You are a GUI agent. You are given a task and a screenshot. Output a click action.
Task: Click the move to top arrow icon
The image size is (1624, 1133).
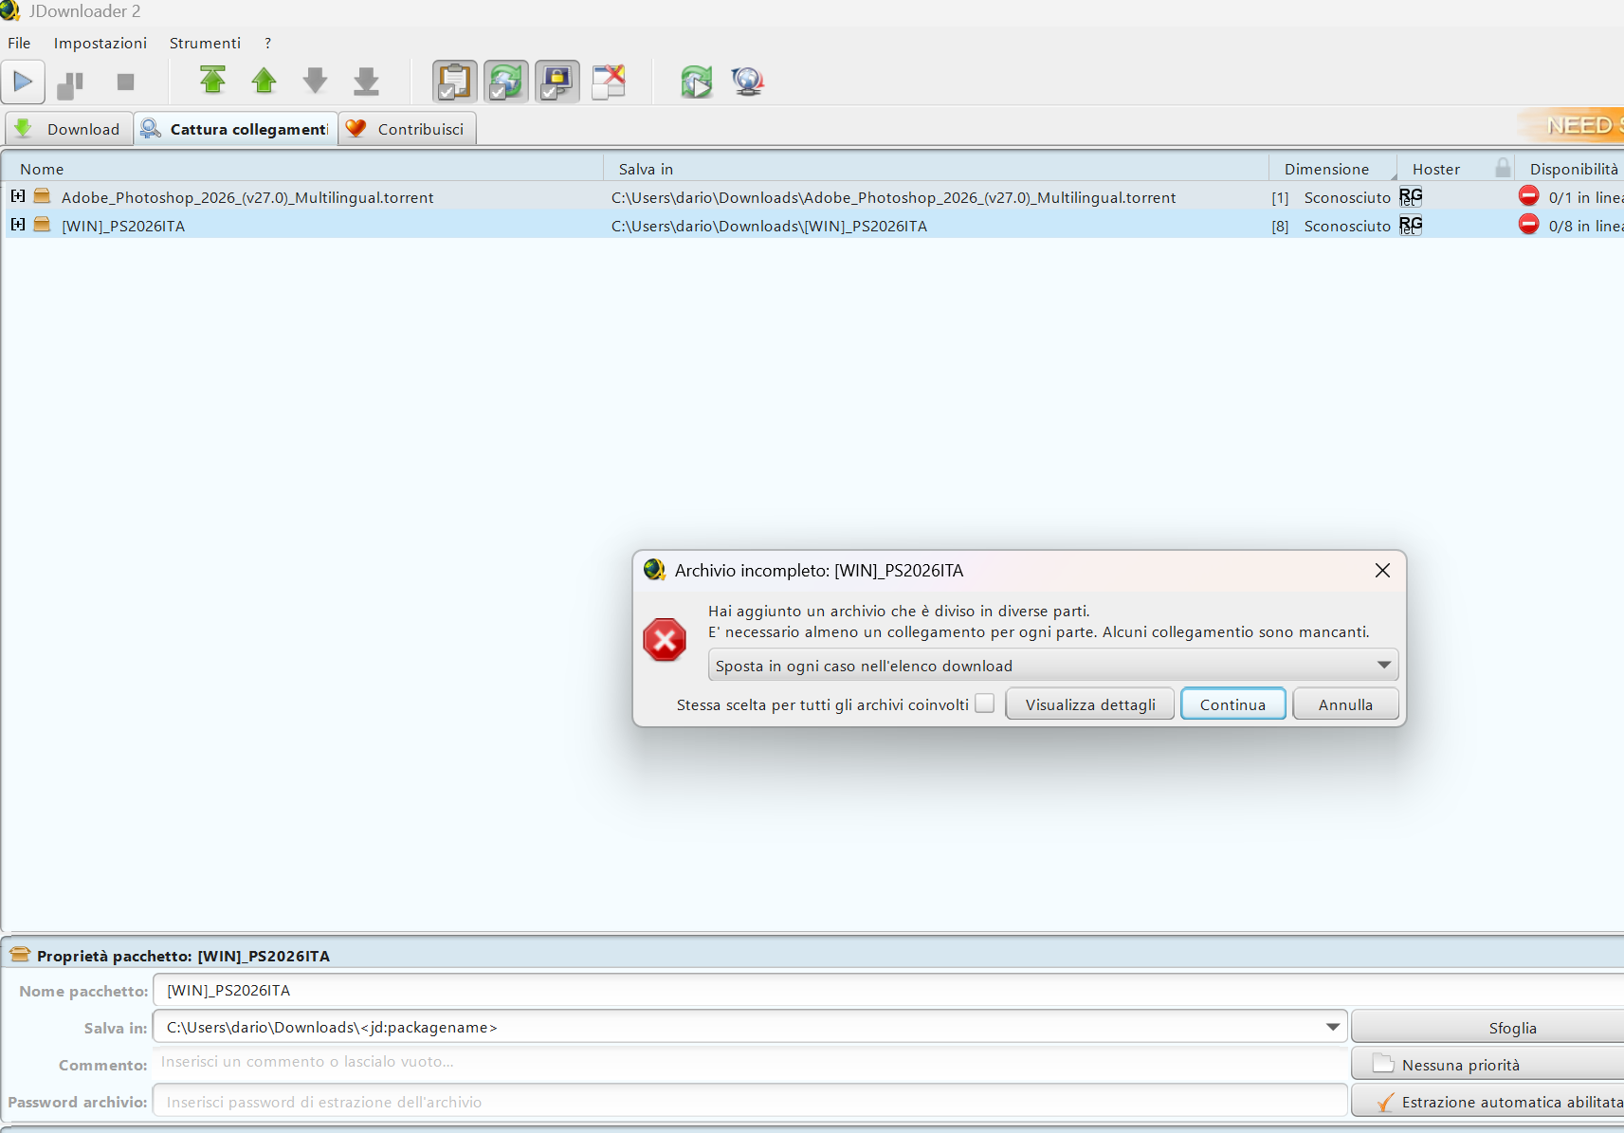(213, 82)
